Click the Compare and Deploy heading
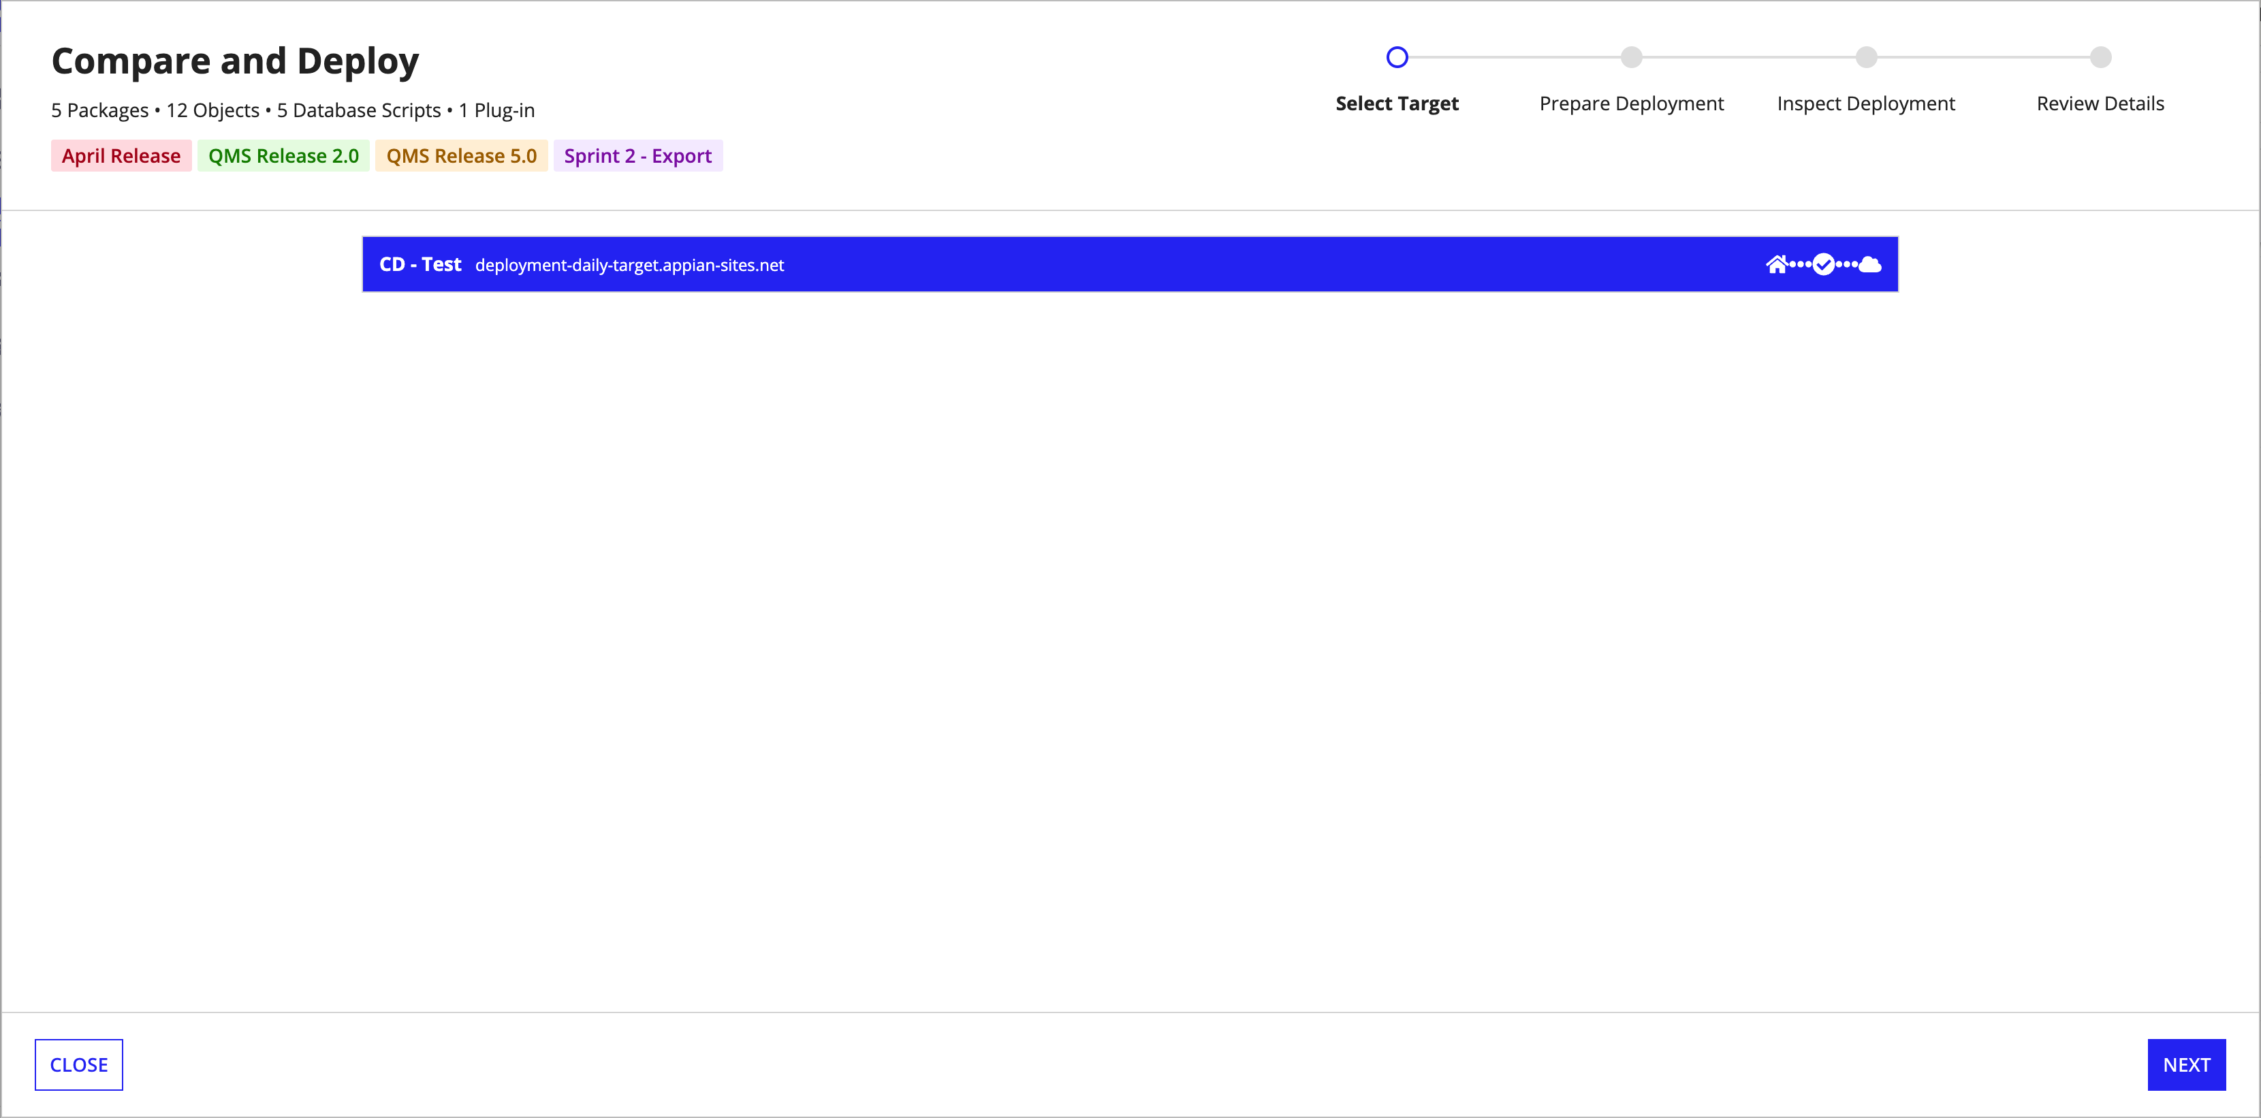This screenshot has height=1118, width=2261. tap(235, 61)
